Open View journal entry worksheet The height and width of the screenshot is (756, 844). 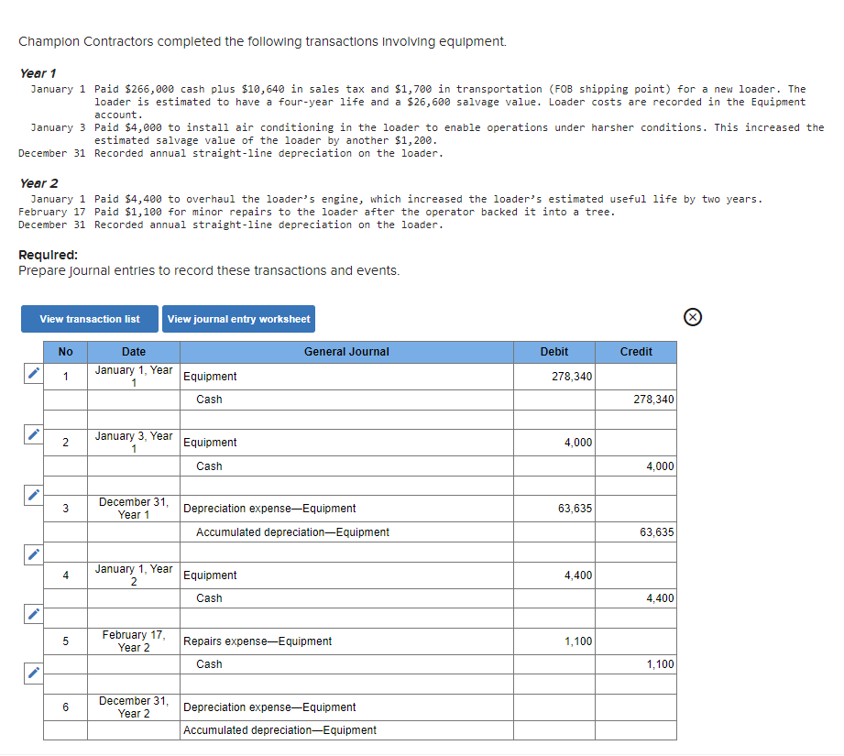(x=238, y=319)
